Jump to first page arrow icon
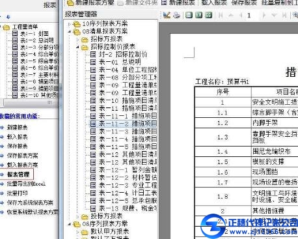The width and height of the screenshot is (298, 239). [x=221, y=15]
